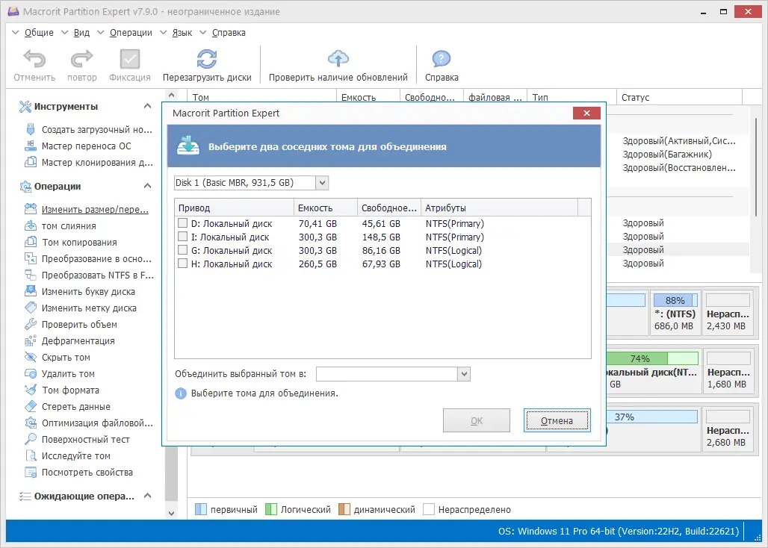The height and width of the screenshot is (548, 768).
Task: Open the Справка menu
Action: click(229, 33)
